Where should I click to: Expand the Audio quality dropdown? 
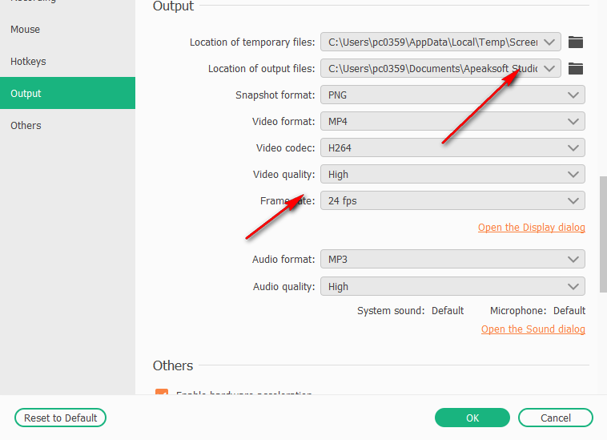[452, 286]
